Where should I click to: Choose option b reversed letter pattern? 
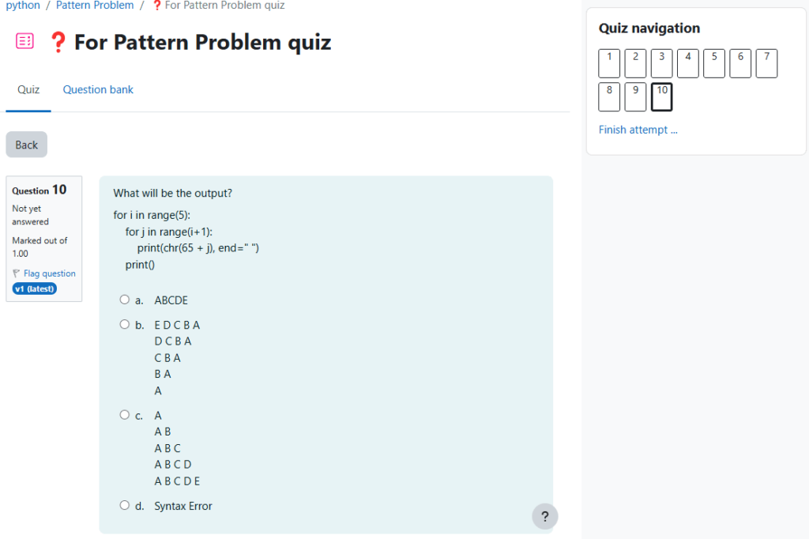(124, 325)
